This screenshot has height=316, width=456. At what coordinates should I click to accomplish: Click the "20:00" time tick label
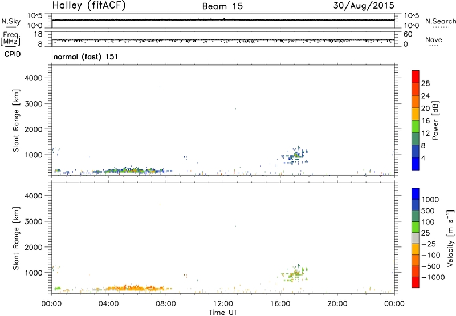[337, 304]
